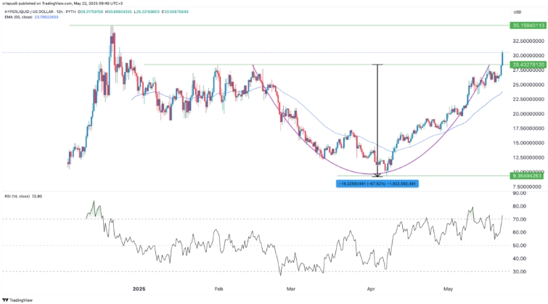Click the green 35.15840113 price label
Viewport: 548px width, 304px height.
coord(527,25)
